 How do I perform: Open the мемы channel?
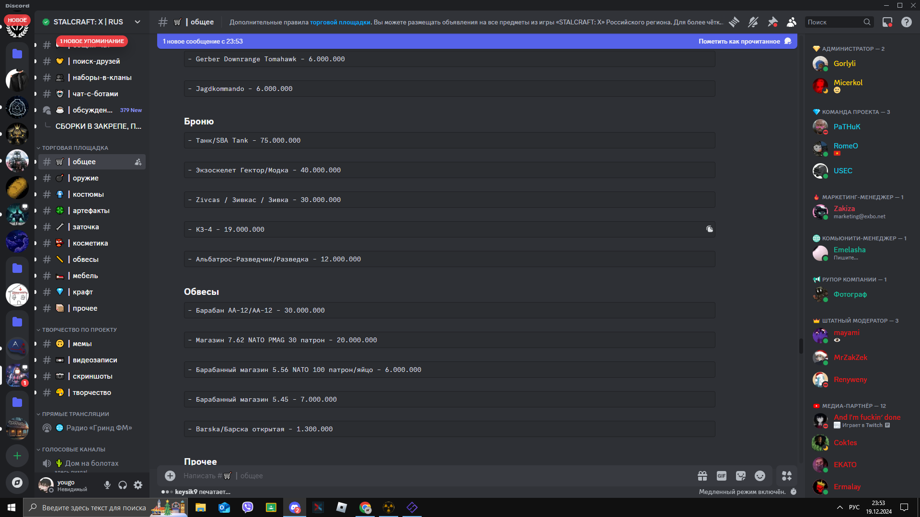click(92, 344)
